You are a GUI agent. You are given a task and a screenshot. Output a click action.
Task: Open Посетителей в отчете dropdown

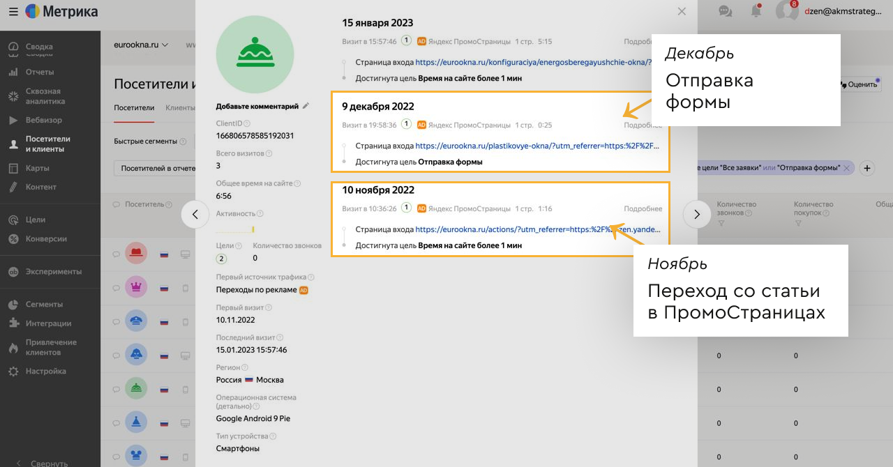(x=155, y=168)
